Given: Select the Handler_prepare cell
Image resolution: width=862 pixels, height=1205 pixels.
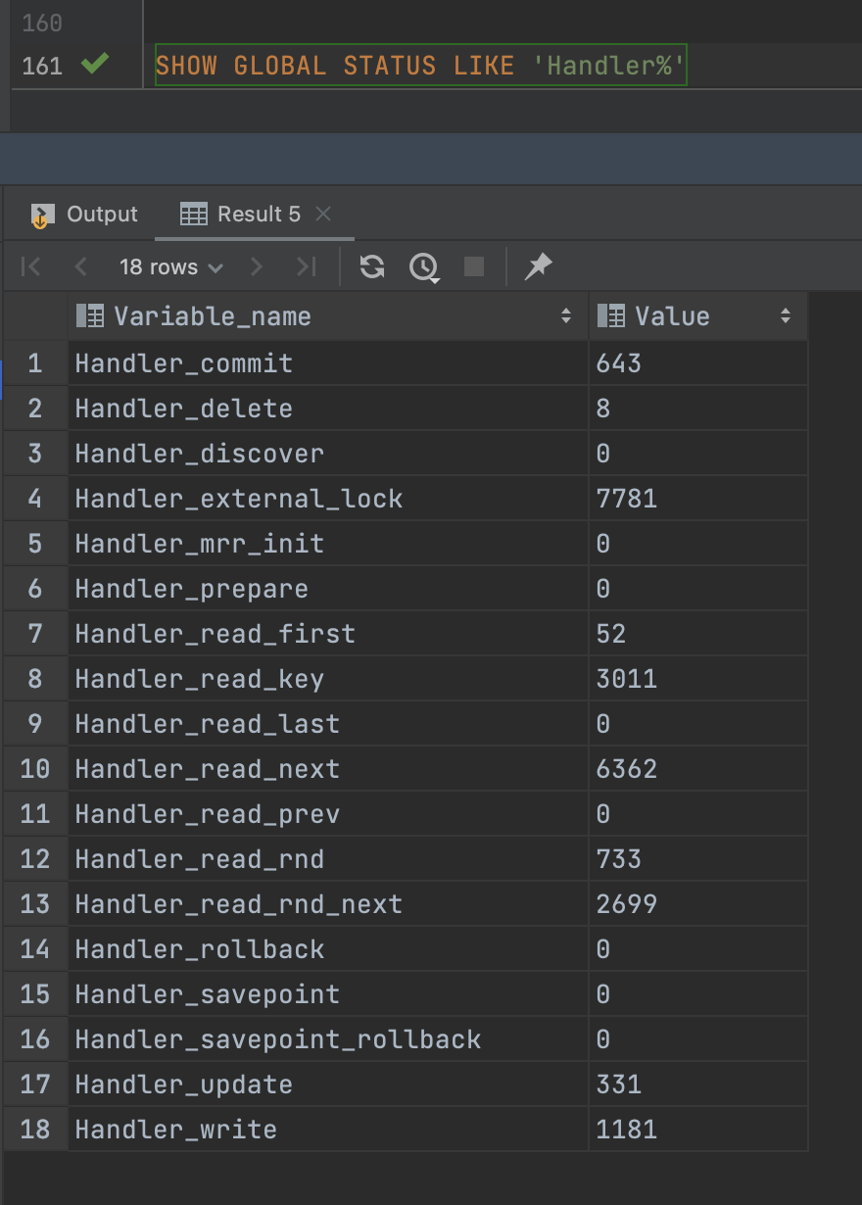Looking at the screenshot, I should [328, 589].
